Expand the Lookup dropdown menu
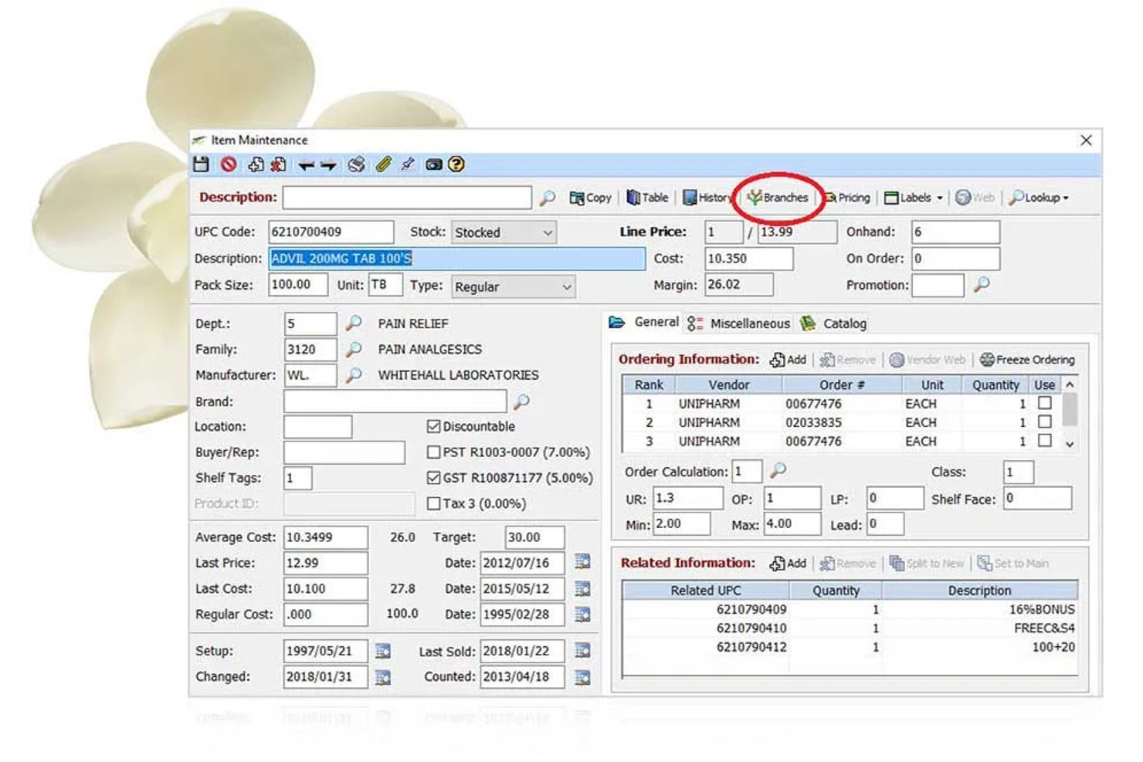The image size is (1143, 762). pyautogui.click(x=1039, y=198)
